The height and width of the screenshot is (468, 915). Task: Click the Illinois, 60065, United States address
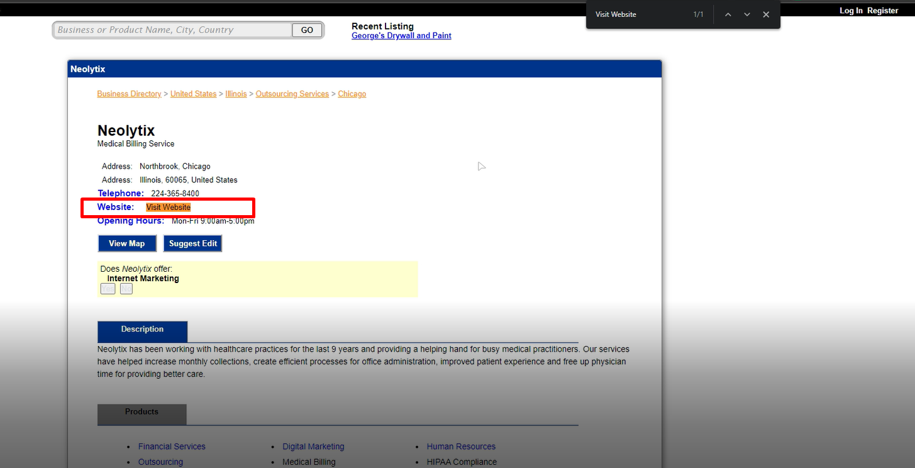click(x=189, y=180)
